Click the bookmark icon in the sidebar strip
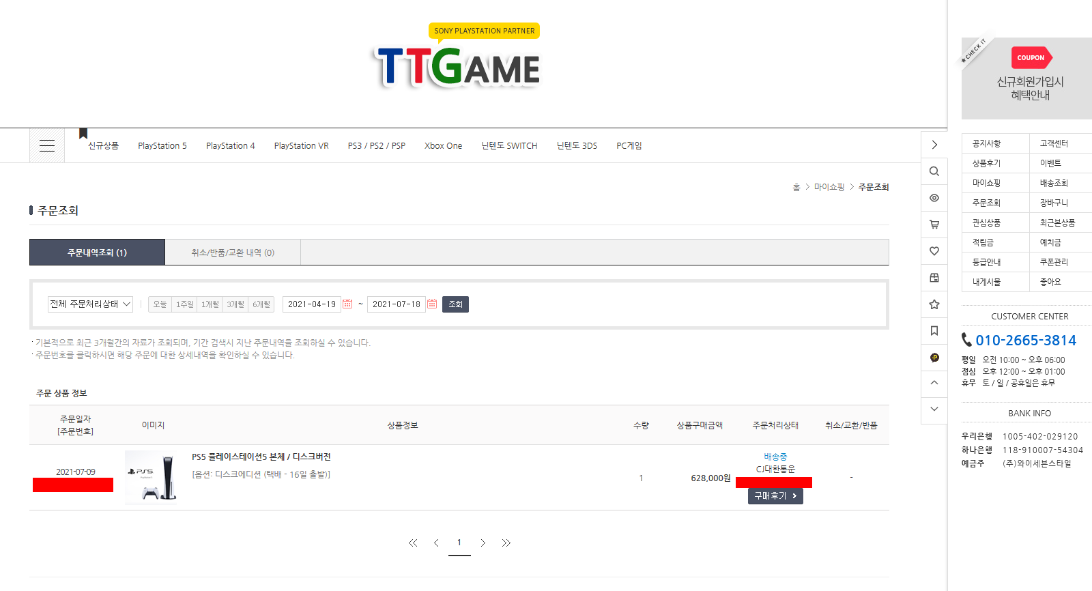Image resolution: width=1092 pixels, height=591 pixels. pos(934,331)
